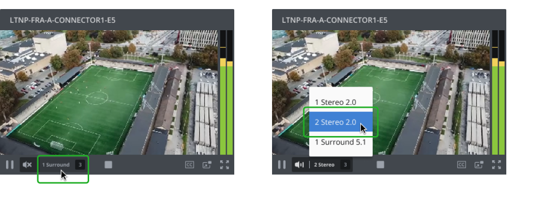The height and width of the screenshot is (202, 533).
Task: Pop out the right player window
Action: coord(479,165)
